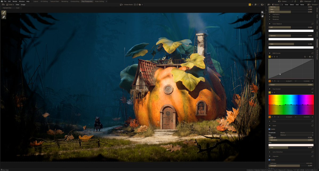Collapse the Color Balance section
Viewport: 319px width, 171px height.
[270, 24]
